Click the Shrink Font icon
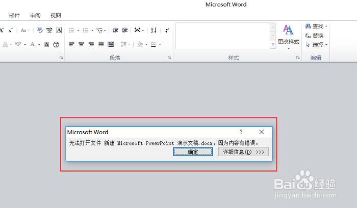This screenshot has width=357, height=208. [x=11, y=30]
